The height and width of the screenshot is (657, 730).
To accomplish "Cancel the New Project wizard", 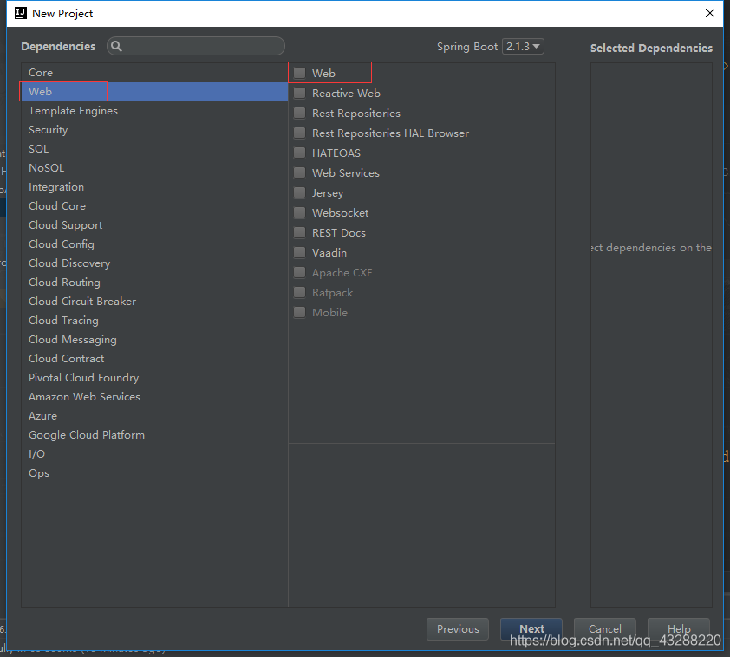I will 605,629.
